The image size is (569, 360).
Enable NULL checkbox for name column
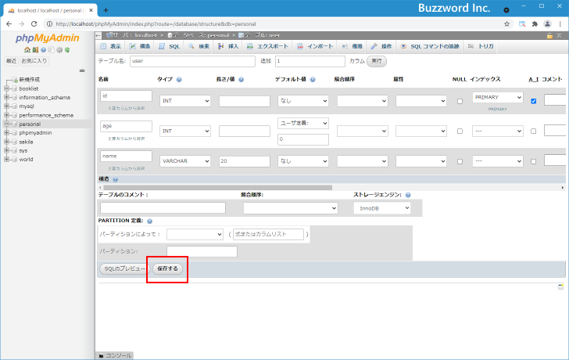460,160
